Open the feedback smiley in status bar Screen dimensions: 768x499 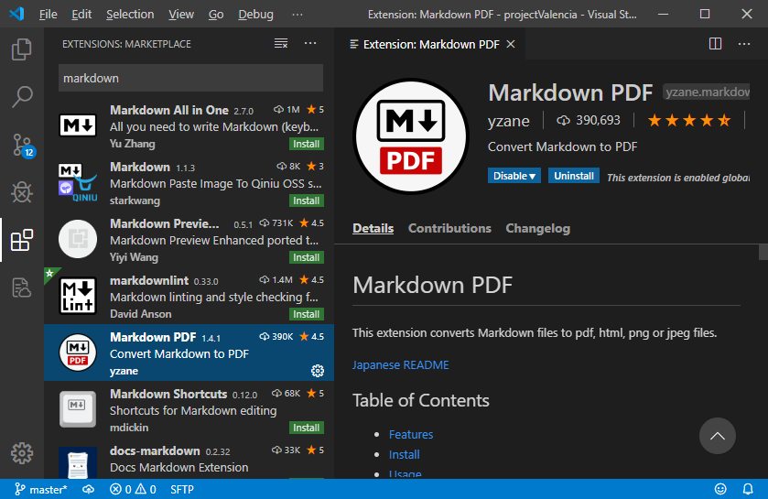click(x=720, y=489)
